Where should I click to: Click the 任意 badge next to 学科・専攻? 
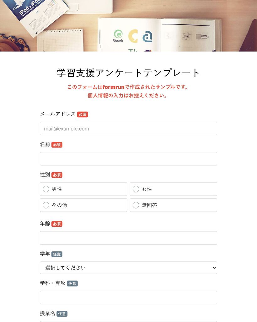[72, 283]
